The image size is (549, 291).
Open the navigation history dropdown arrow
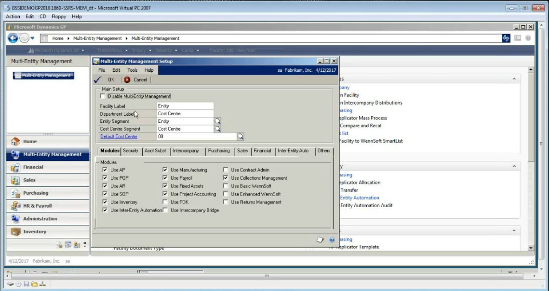click(x=33, y=38)
